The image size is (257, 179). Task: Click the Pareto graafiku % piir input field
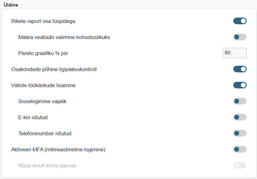[x=234, y=53]
